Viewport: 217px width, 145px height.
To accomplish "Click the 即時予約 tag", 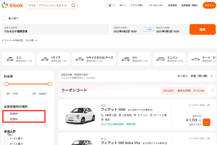I will 131,124.
